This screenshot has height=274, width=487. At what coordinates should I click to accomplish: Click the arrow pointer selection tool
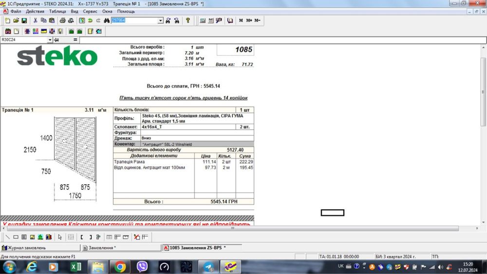(x=60, y=237)
